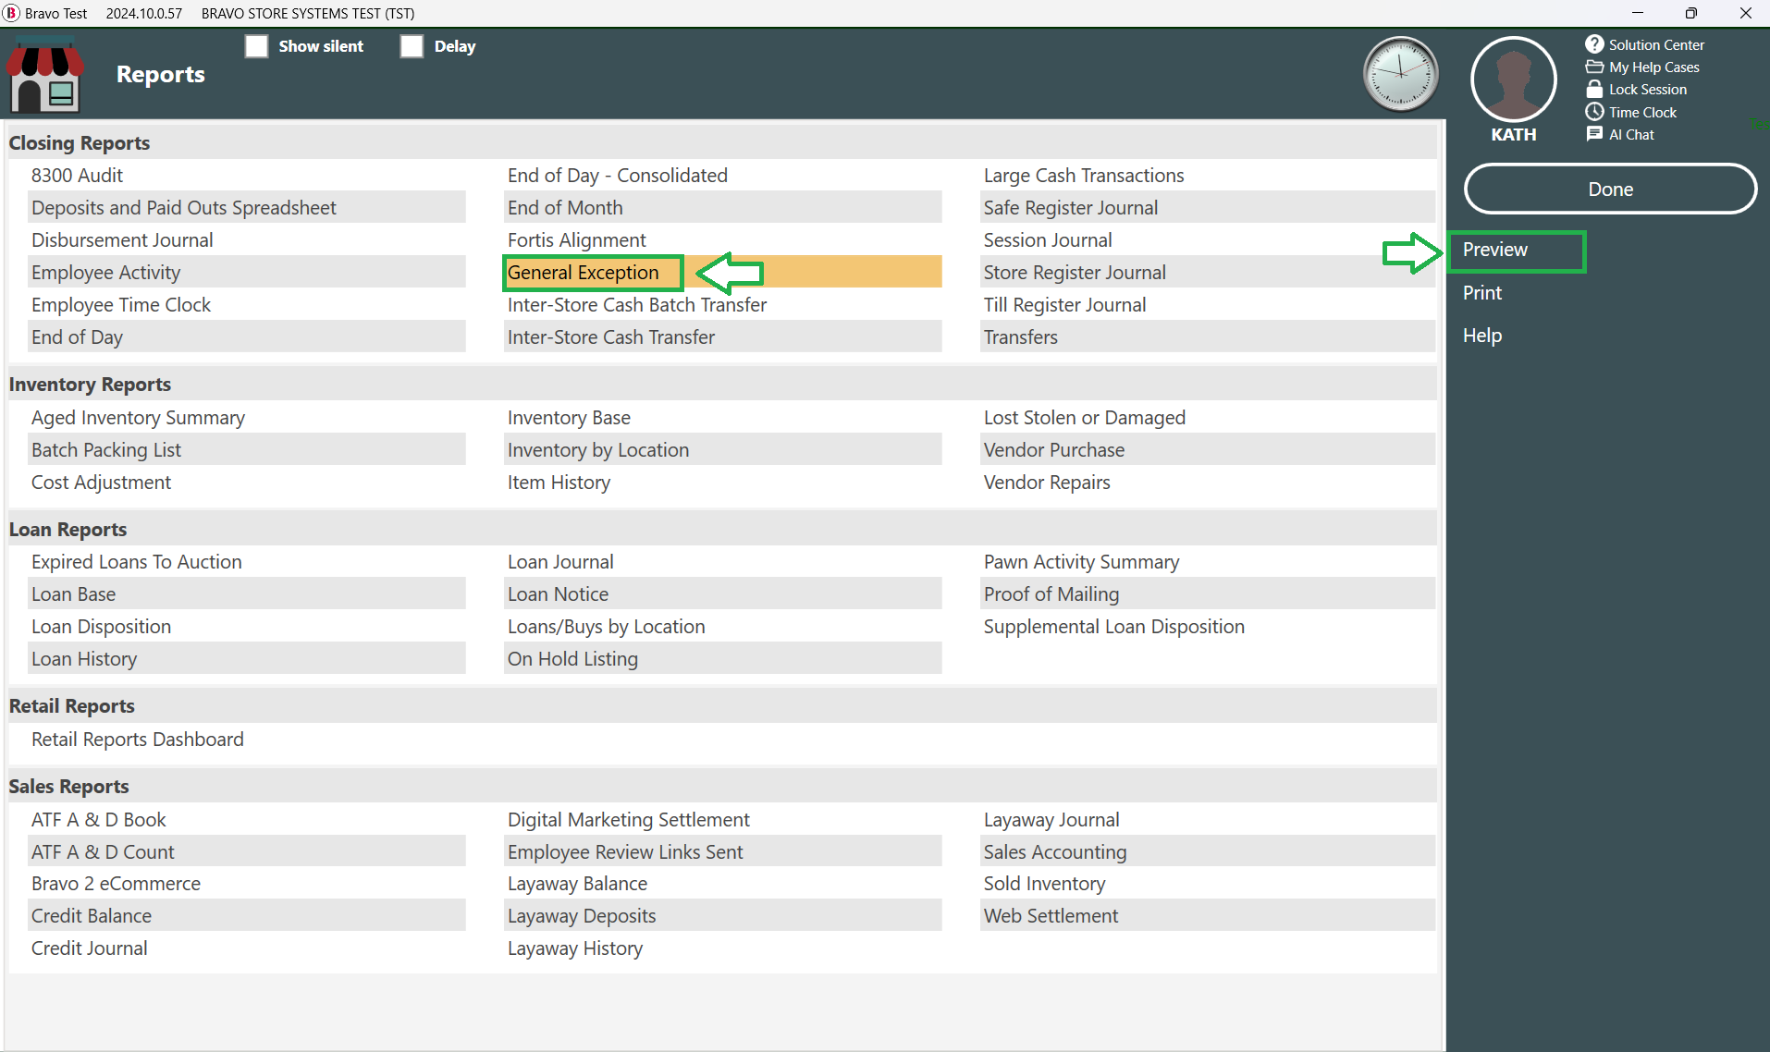The height and width of the screenshot is (1052, 1770).
Task: Click the Lock Session padlock icon
Action: coord(1594,89)
